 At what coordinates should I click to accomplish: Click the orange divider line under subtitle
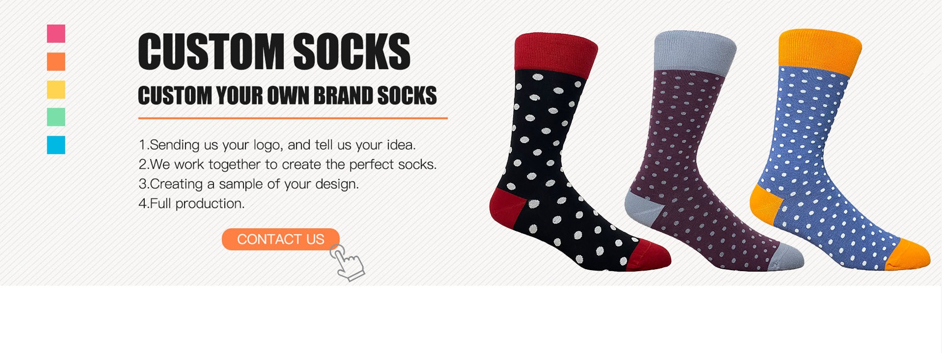[293, 118]
